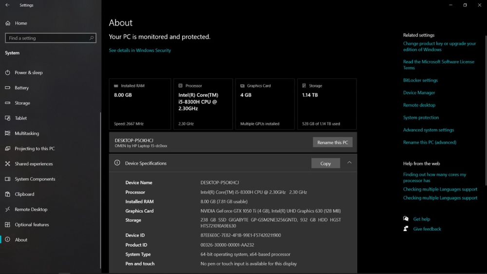This screenshot has width=487, height=274.
Task: Select the 4 GB Graphics Card card
Action: pyautogui.click(x=264, y=104)
